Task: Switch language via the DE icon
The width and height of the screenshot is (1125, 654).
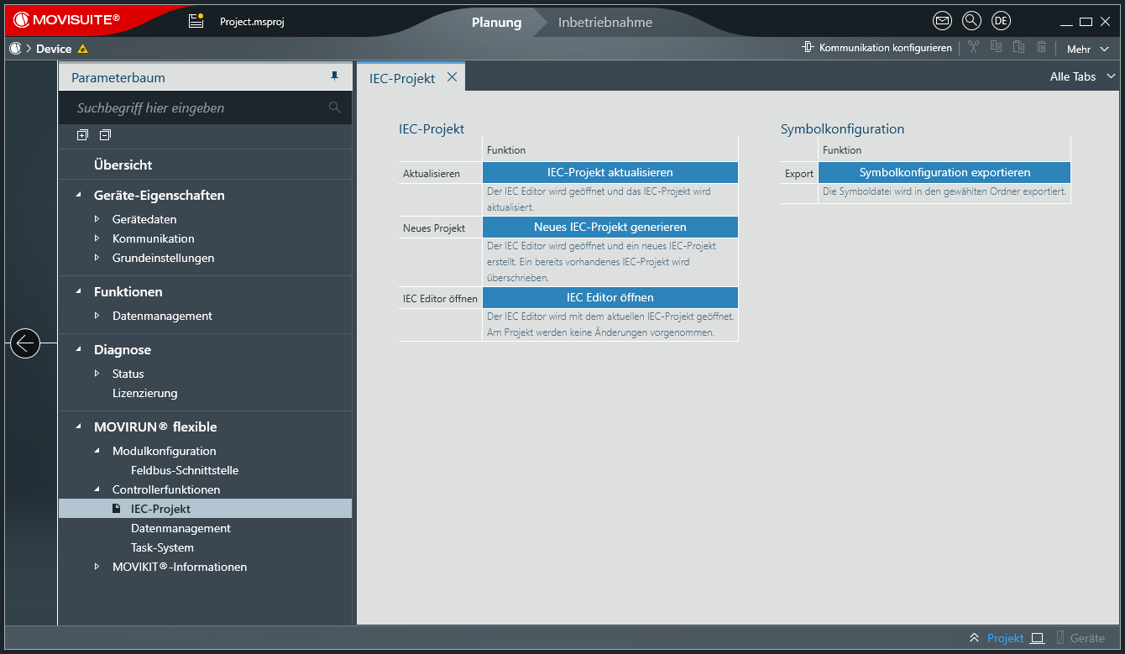Action: pos(1000,22)
